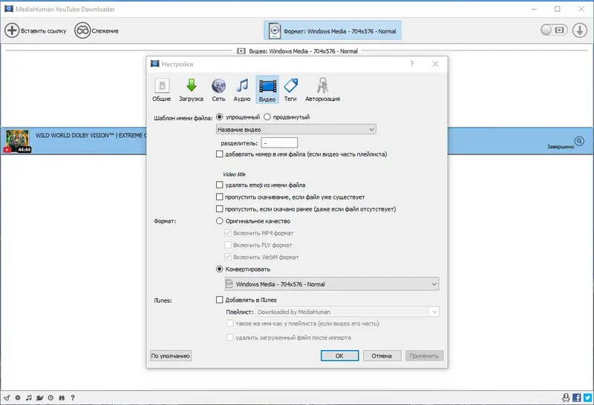Click the snail speed limit icon
594x405 pixels.
coord(40,398)
